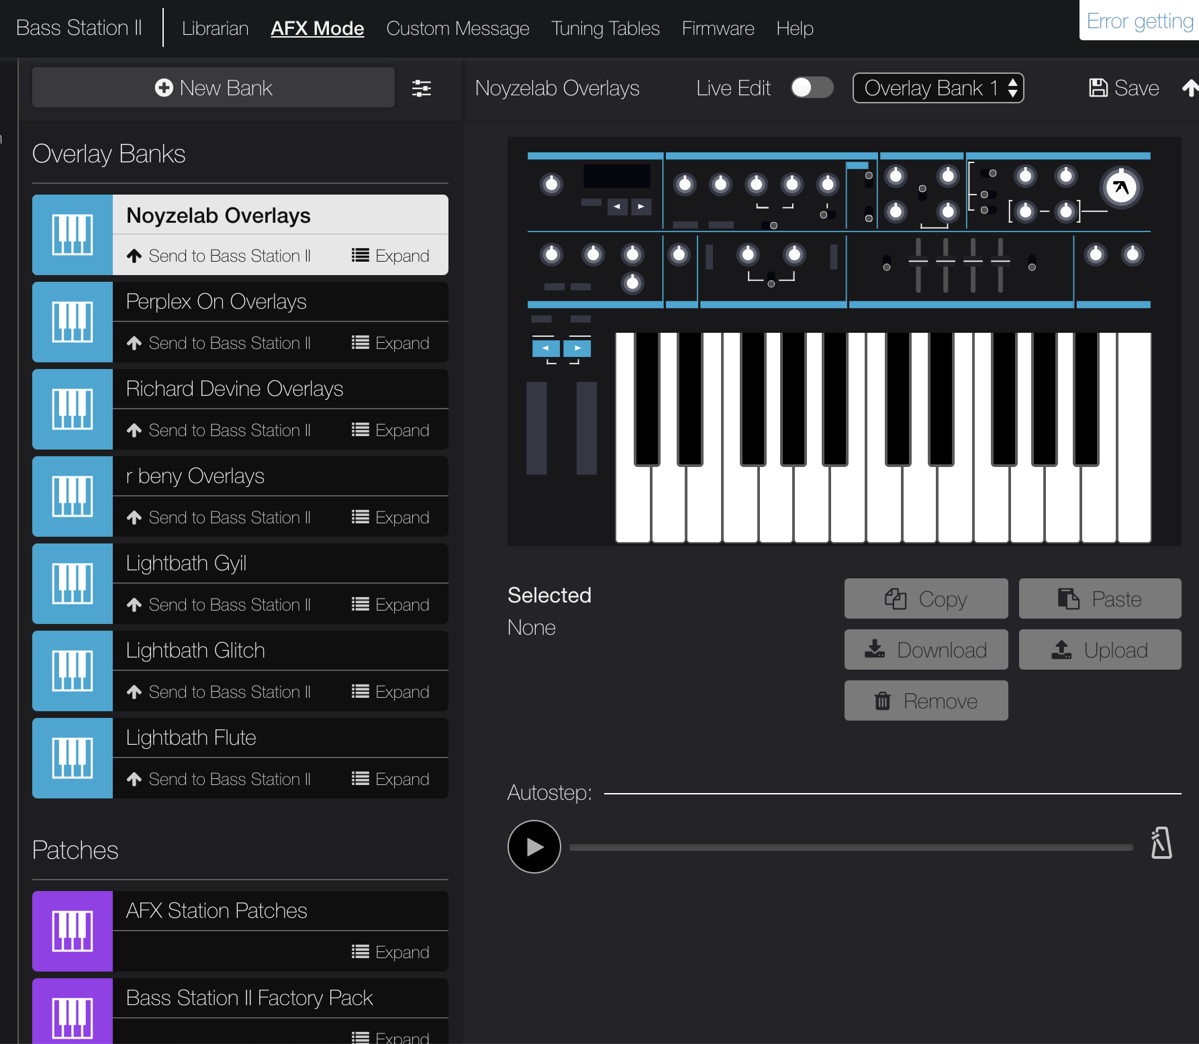The width and height of the screenshot is (1199, 1044).
Task: Click the upload arrow icon right of Save
Action: (x=1190, y=88)
